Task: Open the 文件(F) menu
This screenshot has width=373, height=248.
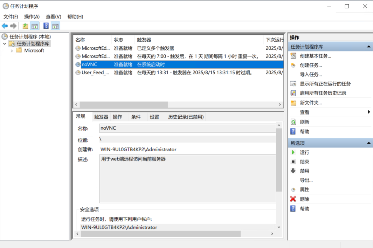Action: (x=11, y=17)
